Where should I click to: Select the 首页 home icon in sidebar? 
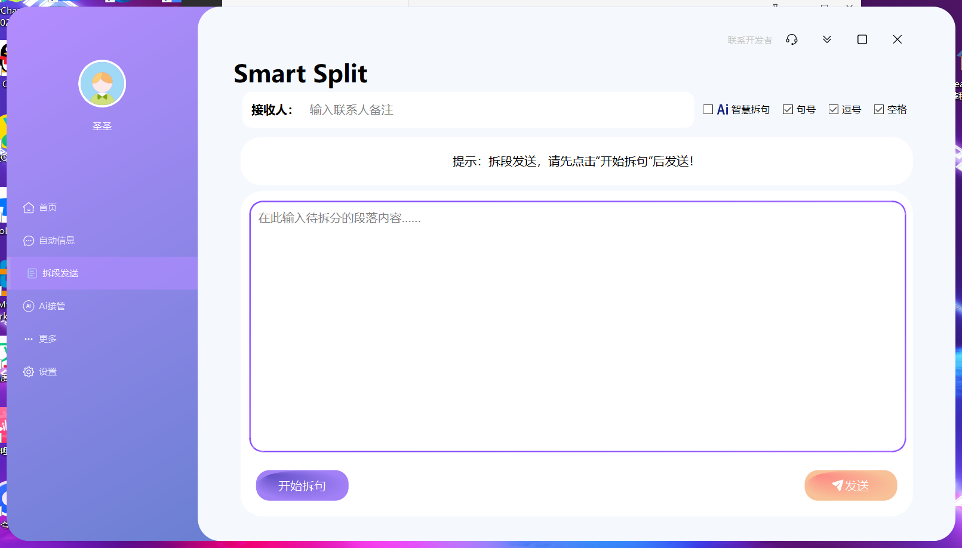(x=28, y=207)
